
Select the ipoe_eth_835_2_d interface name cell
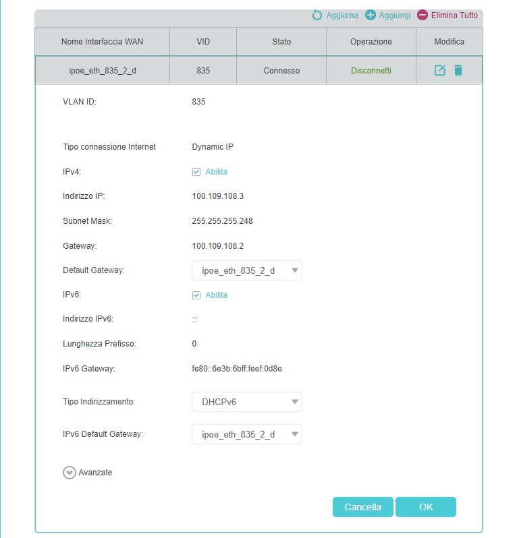(x=103, y=71)
